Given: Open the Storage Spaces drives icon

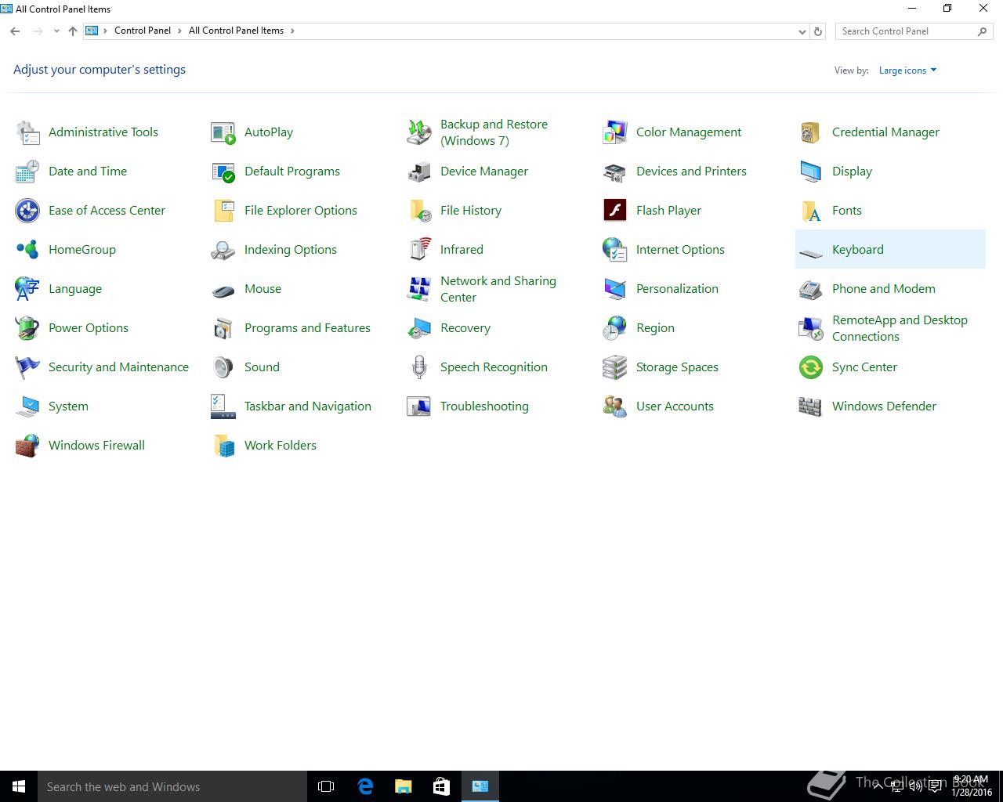Looking at the screenshot, I should point(615,367).
